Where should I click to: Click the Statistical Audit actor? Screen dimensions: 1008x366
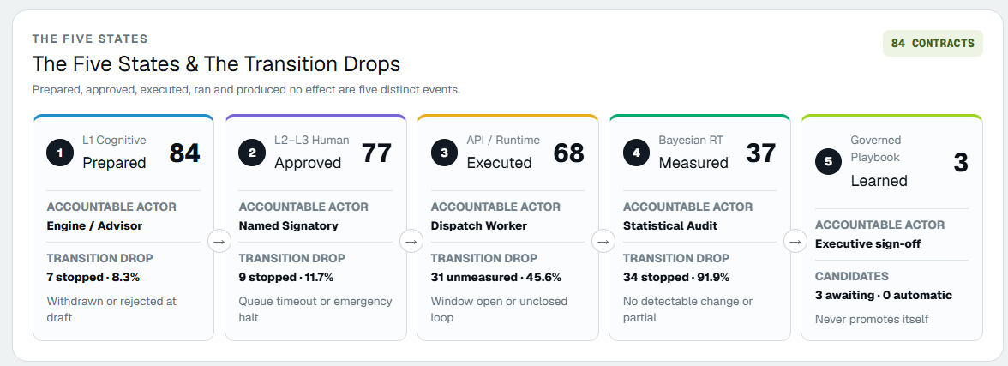(670, 225)
